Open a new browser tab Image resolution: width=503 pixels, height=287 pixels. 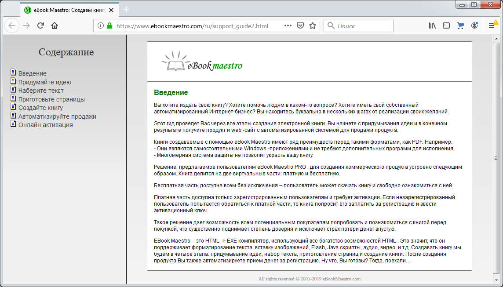click(126, 10)
